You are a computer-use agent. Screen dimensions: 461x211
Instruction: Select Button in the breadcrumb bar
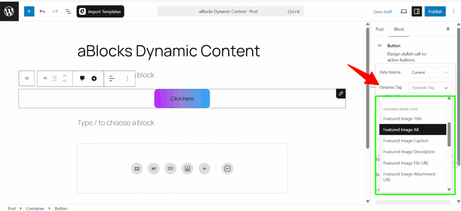pyautogui.click(x=61, y=208)
